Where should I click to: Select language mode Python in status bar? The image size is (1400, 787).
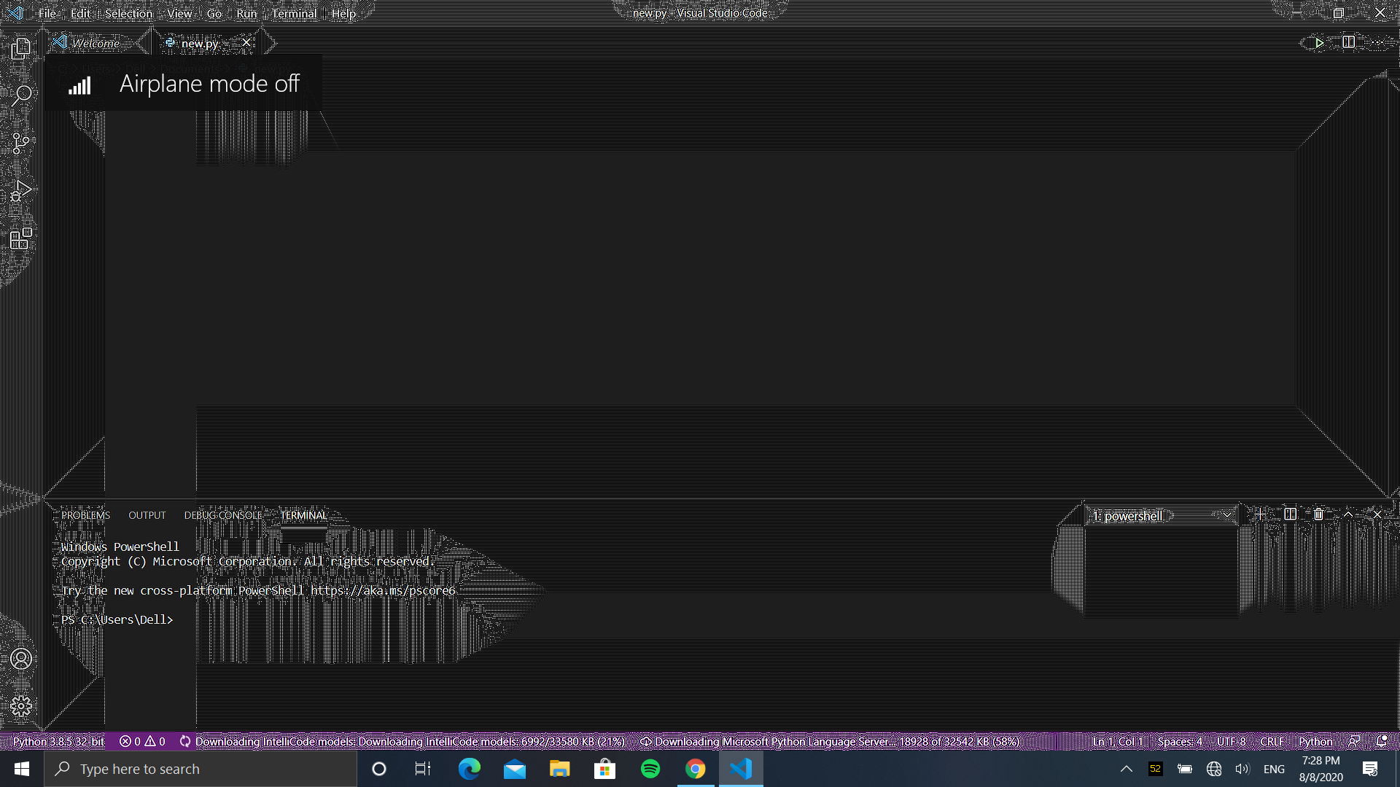click(x=1315, y=741)
